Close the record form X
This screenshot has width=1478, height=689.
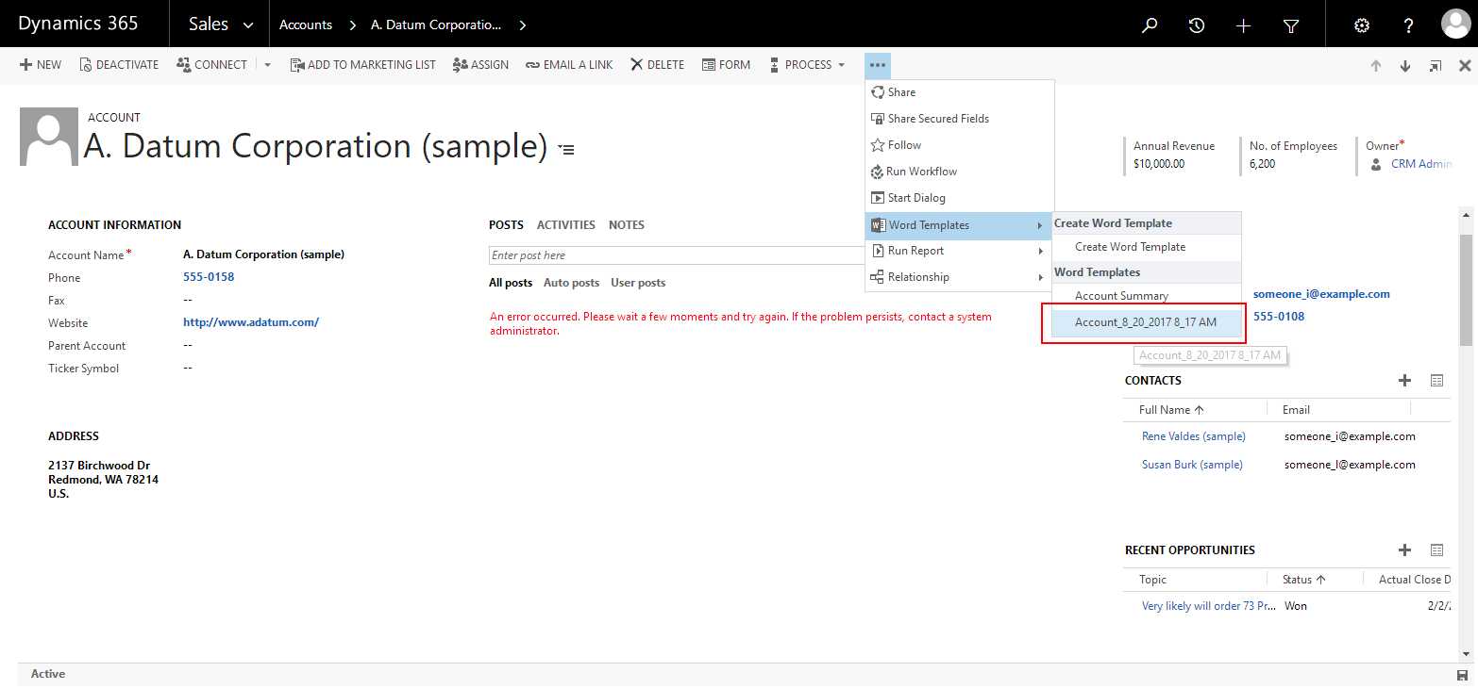[x=1465, y=66]
